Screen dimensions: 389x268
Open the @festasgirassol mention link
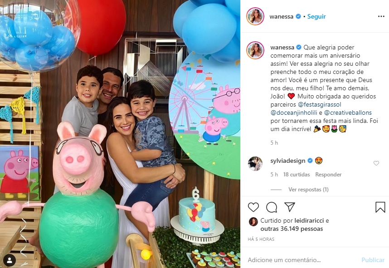[x=320, y=104]
